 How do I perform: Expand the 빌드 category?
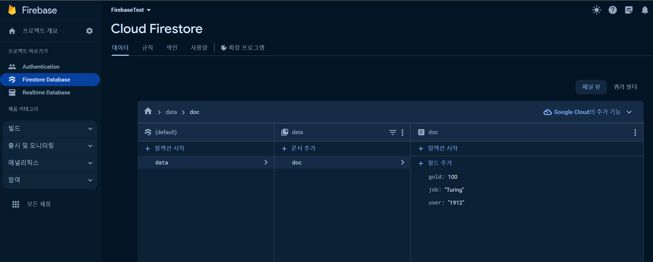[x=50, y=129]
